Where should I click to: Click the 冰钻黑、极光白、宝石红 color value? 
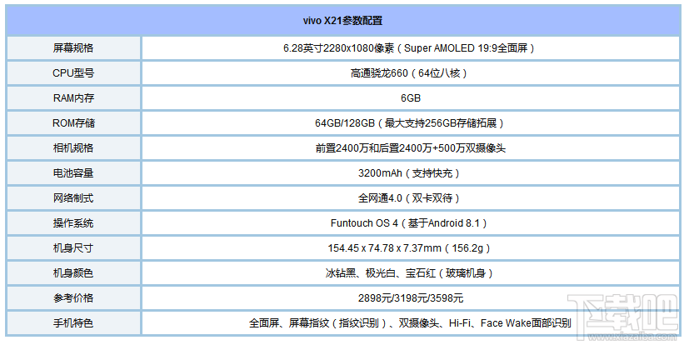pyautogui.click(x=411, y=273)
